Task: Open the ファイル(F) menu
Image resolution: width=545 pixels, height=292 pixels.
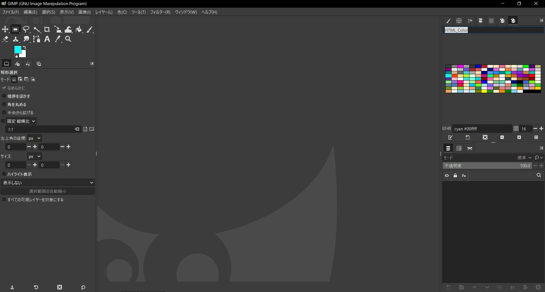Action: (x=11, y=12)
